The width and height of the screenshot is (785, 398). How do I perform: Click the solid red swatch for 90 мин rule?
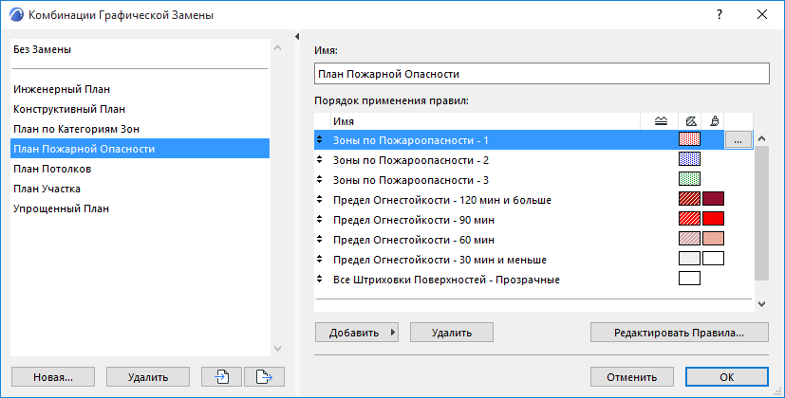(713, 220)
